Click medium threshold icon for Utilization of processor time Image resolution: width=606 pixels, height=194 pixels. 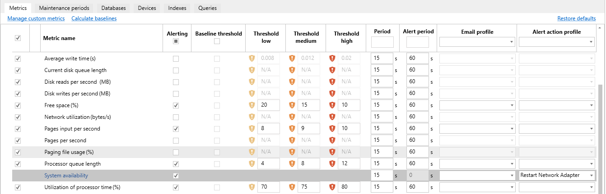click(292, 187)
